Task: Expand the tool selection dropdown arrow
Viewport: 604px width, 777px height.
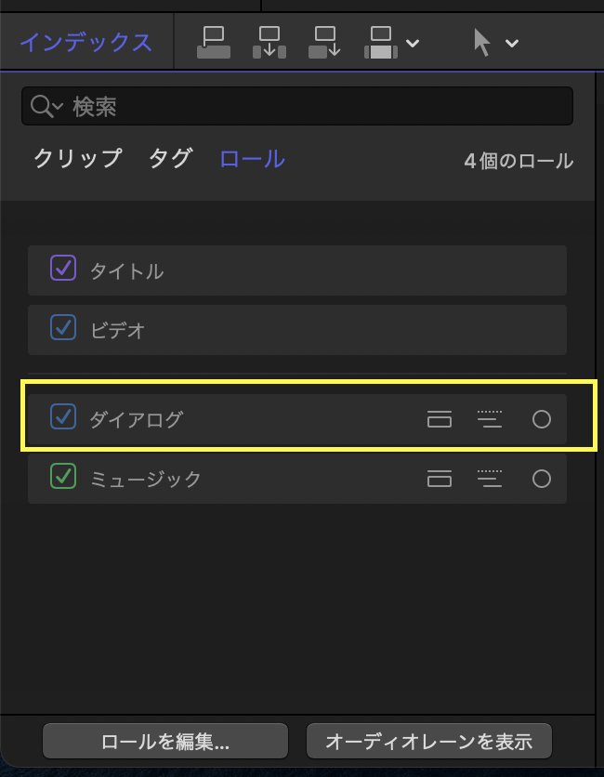Action: 511,44
